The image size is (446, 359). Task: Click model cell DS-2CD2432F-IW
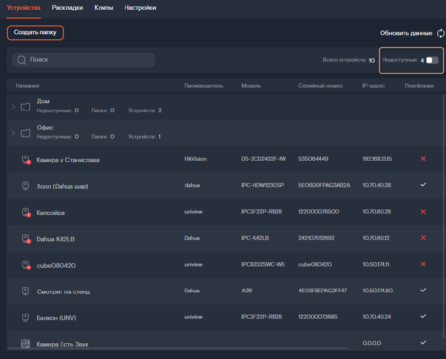pyautogui.click(x=264, y=159)
